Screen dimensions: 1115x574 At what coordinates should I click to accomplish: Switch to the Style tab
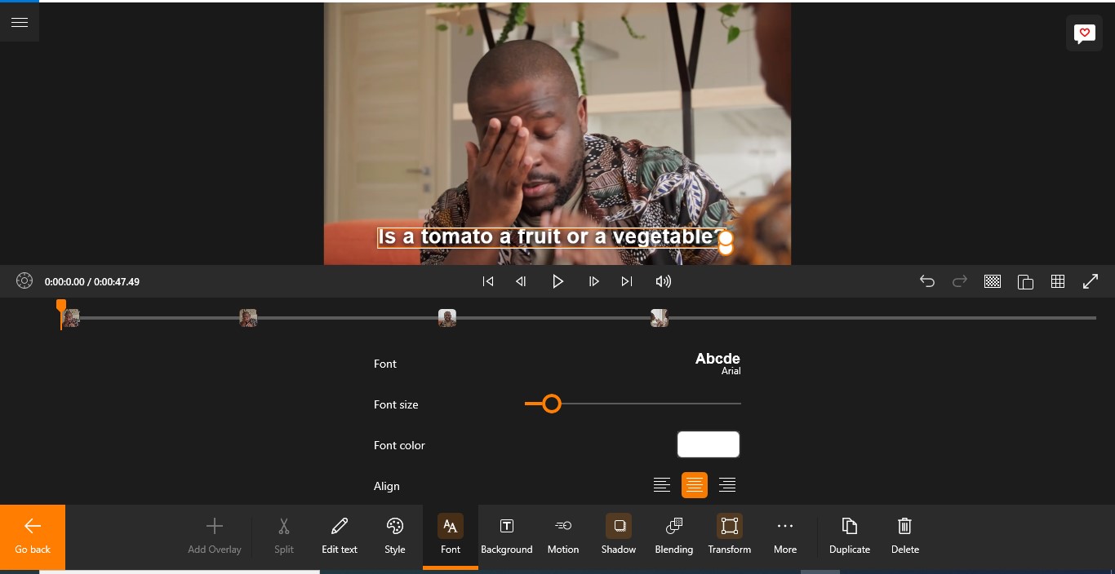click(394, 536)
